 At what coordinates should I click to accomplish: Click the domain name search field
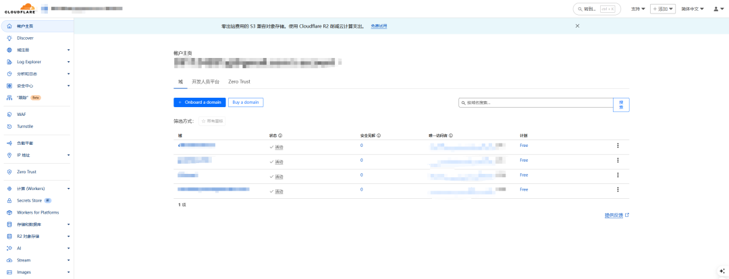tap(535, 103)
